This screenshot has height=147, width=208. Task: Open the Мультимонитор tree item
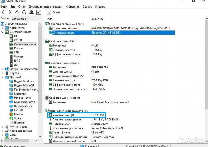tap(25, 102)
